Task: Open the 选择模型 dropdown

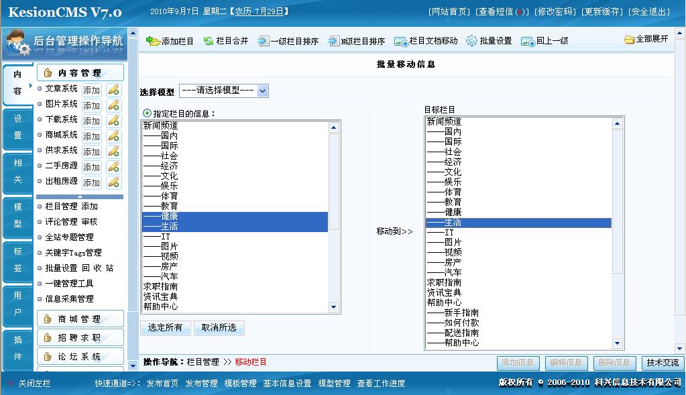Action: pyautogui.click(x=223, y=91)
